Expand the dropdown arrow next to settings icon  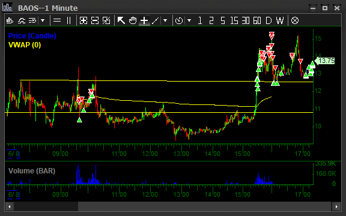click(x=43, y=21)
